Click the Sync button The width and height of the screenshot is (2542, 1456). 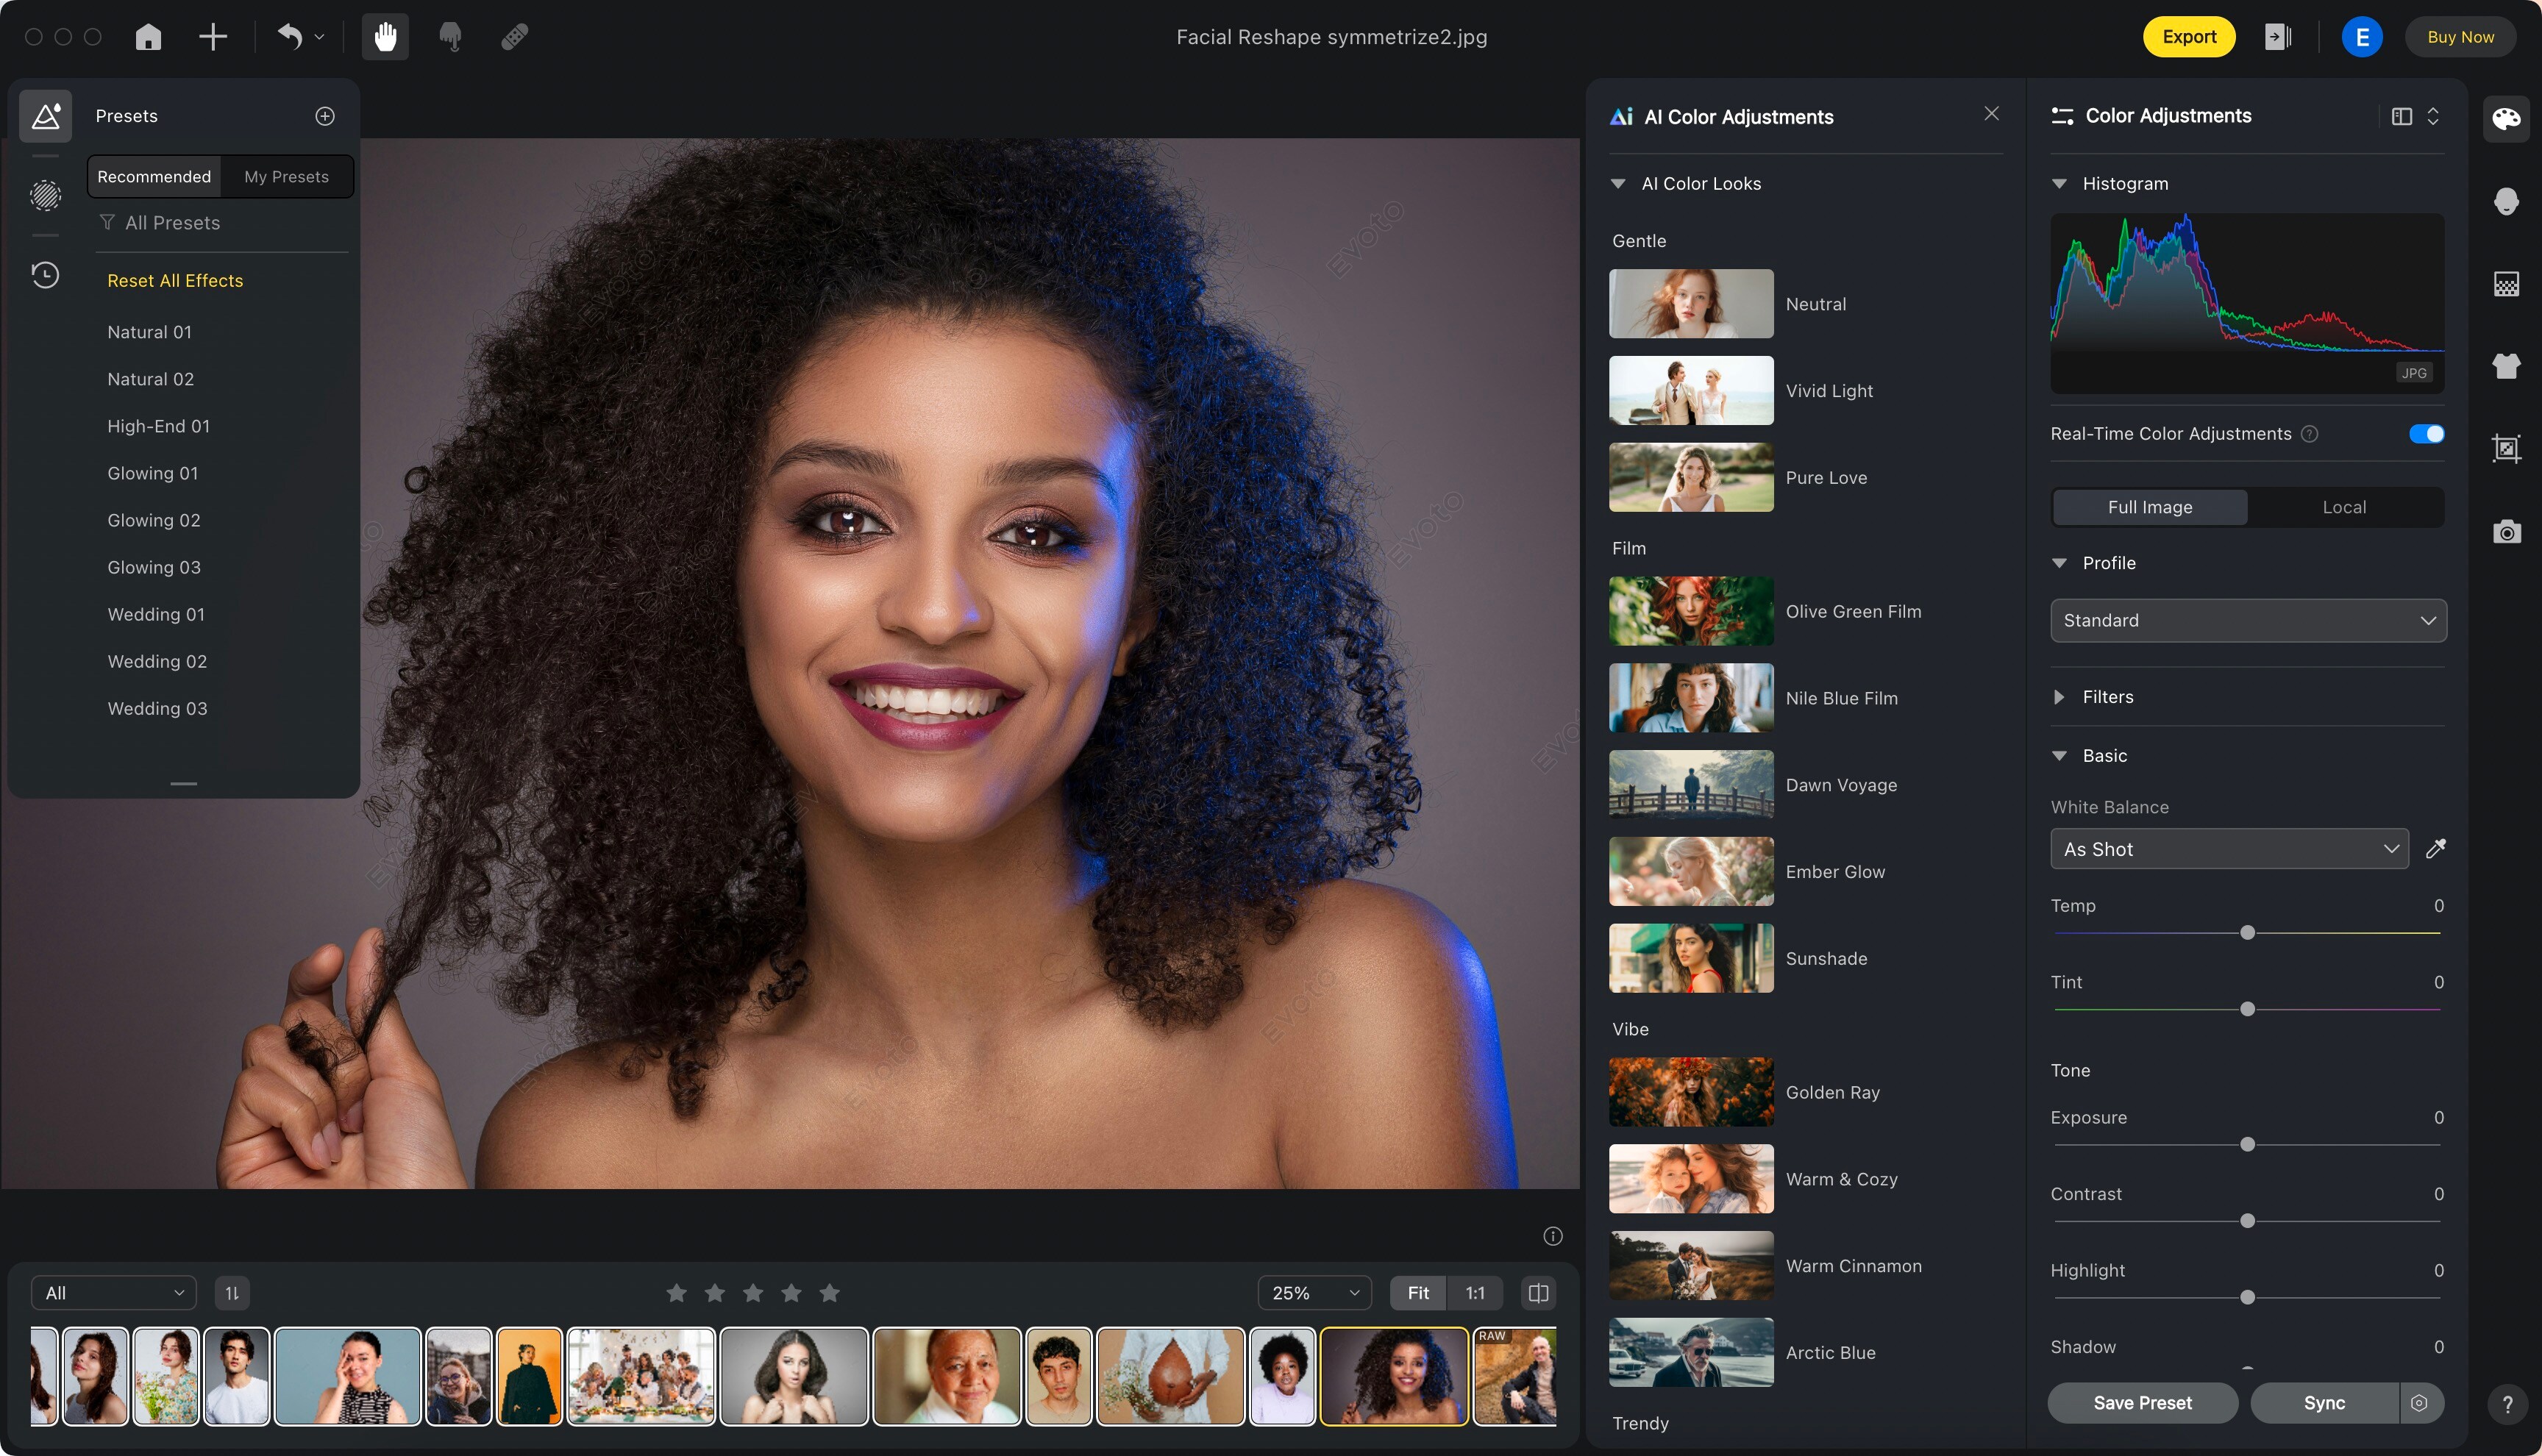click(2324, 1403)
